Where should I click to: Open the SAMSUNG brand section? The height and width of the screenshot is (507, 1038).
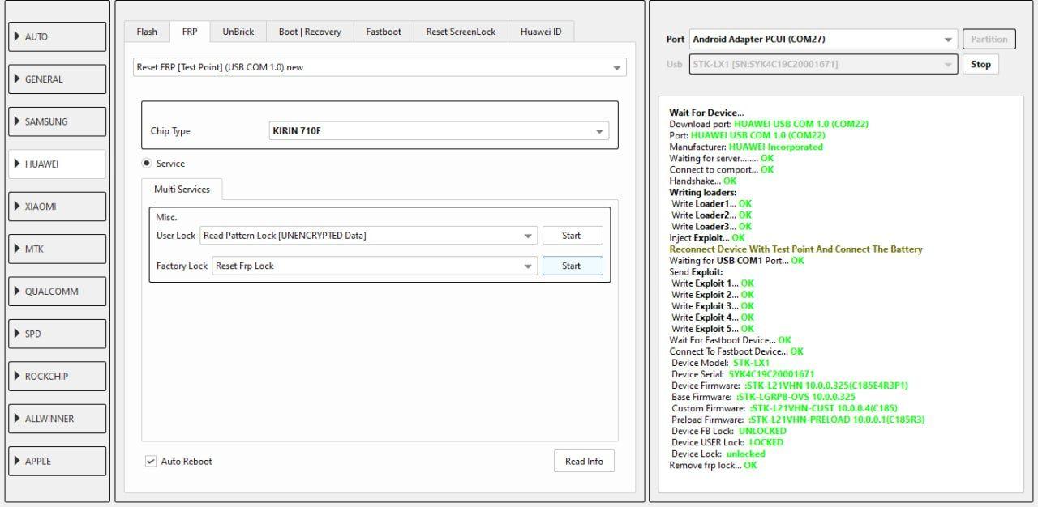point(57,121)
